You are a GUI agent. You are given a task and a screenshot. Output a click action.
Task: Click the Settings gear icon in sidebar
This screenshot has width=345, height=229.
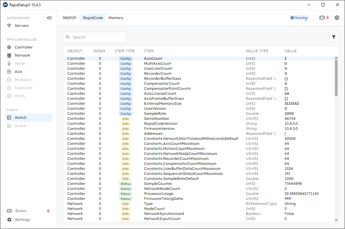click(x=9, y=220)
